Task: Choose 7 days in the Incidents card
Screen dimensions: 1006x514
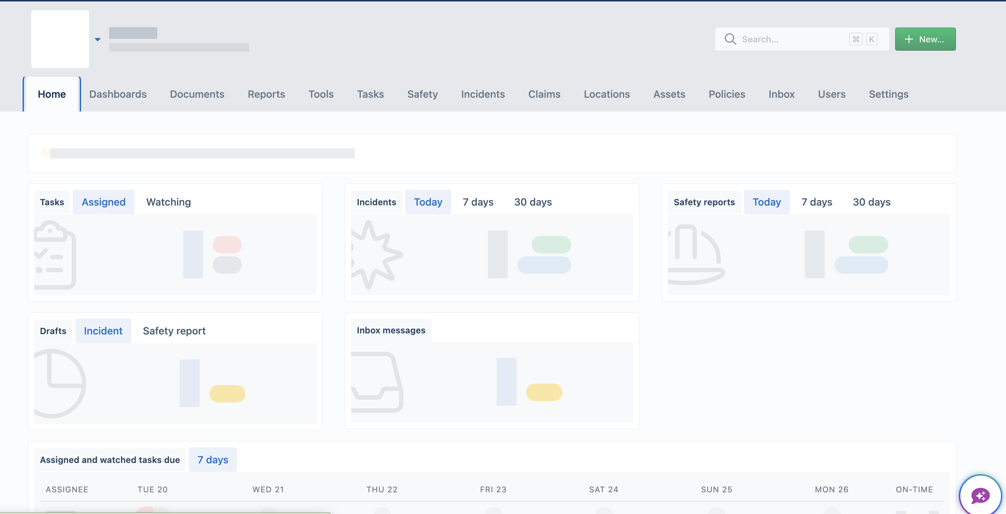Action: [478, 202]
